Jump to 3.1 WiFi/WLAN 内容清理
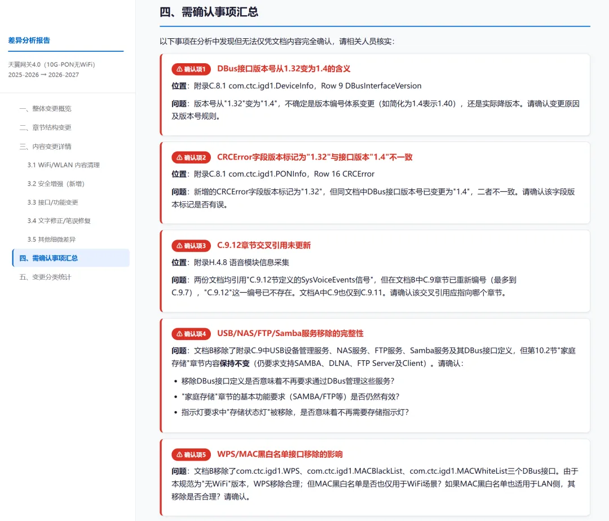Screen dimensions: 609x521 click(63, 165)
